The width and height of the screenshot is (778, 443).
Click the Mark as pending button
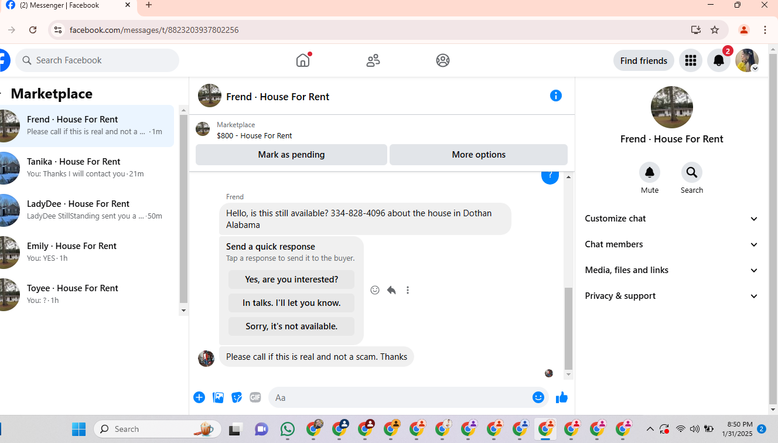[x=291, y=155]
